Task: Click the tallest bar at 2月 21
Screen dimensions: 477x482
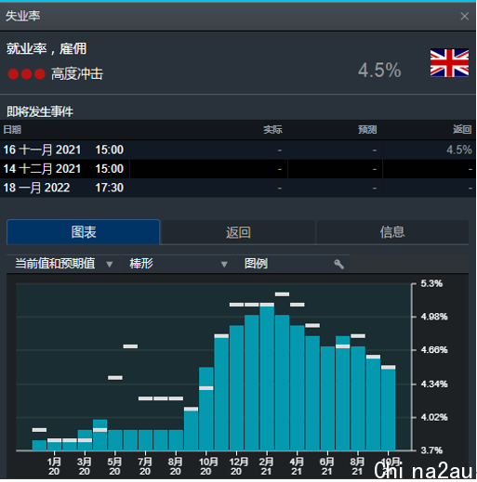Action: (x=267, y=378)
